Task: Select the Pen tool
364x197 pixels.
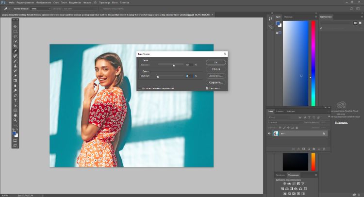Action: [15, 96]
